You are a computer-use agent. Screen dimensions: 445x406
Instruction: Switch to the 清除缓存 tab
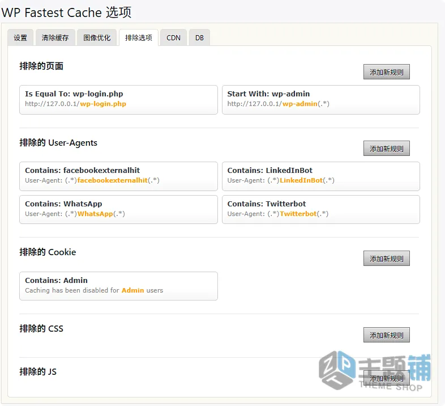[x=55, y=37]
